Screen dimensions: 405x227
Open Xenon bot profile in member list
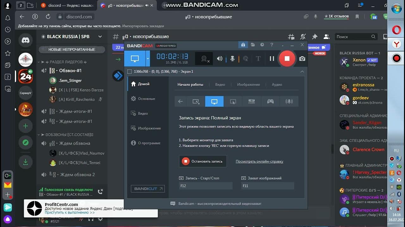pos(362,62)
